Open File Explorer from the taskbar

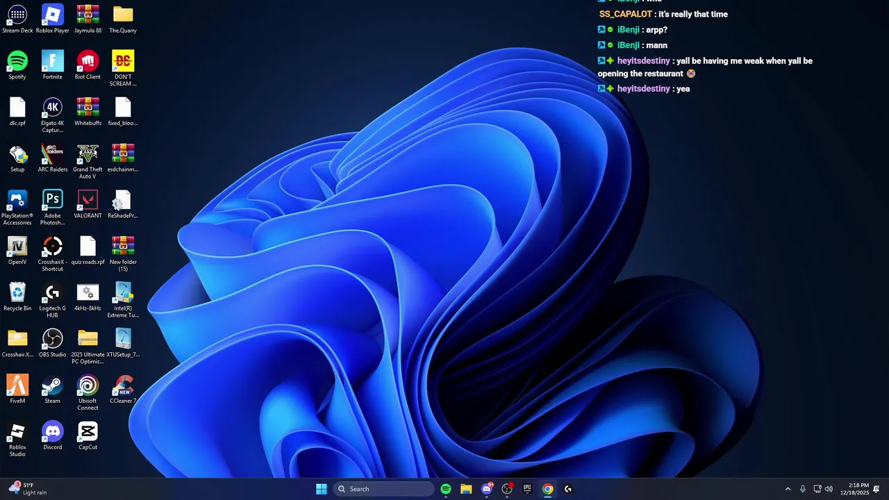tap(466, 489)
